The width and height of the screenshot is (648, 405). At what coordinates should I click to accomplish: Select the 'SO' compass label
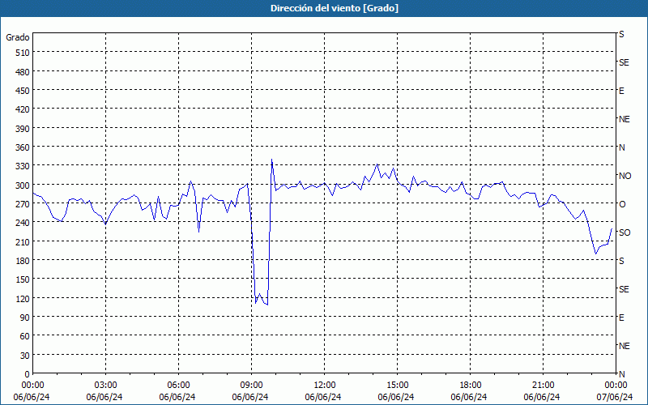pos(625,232)
